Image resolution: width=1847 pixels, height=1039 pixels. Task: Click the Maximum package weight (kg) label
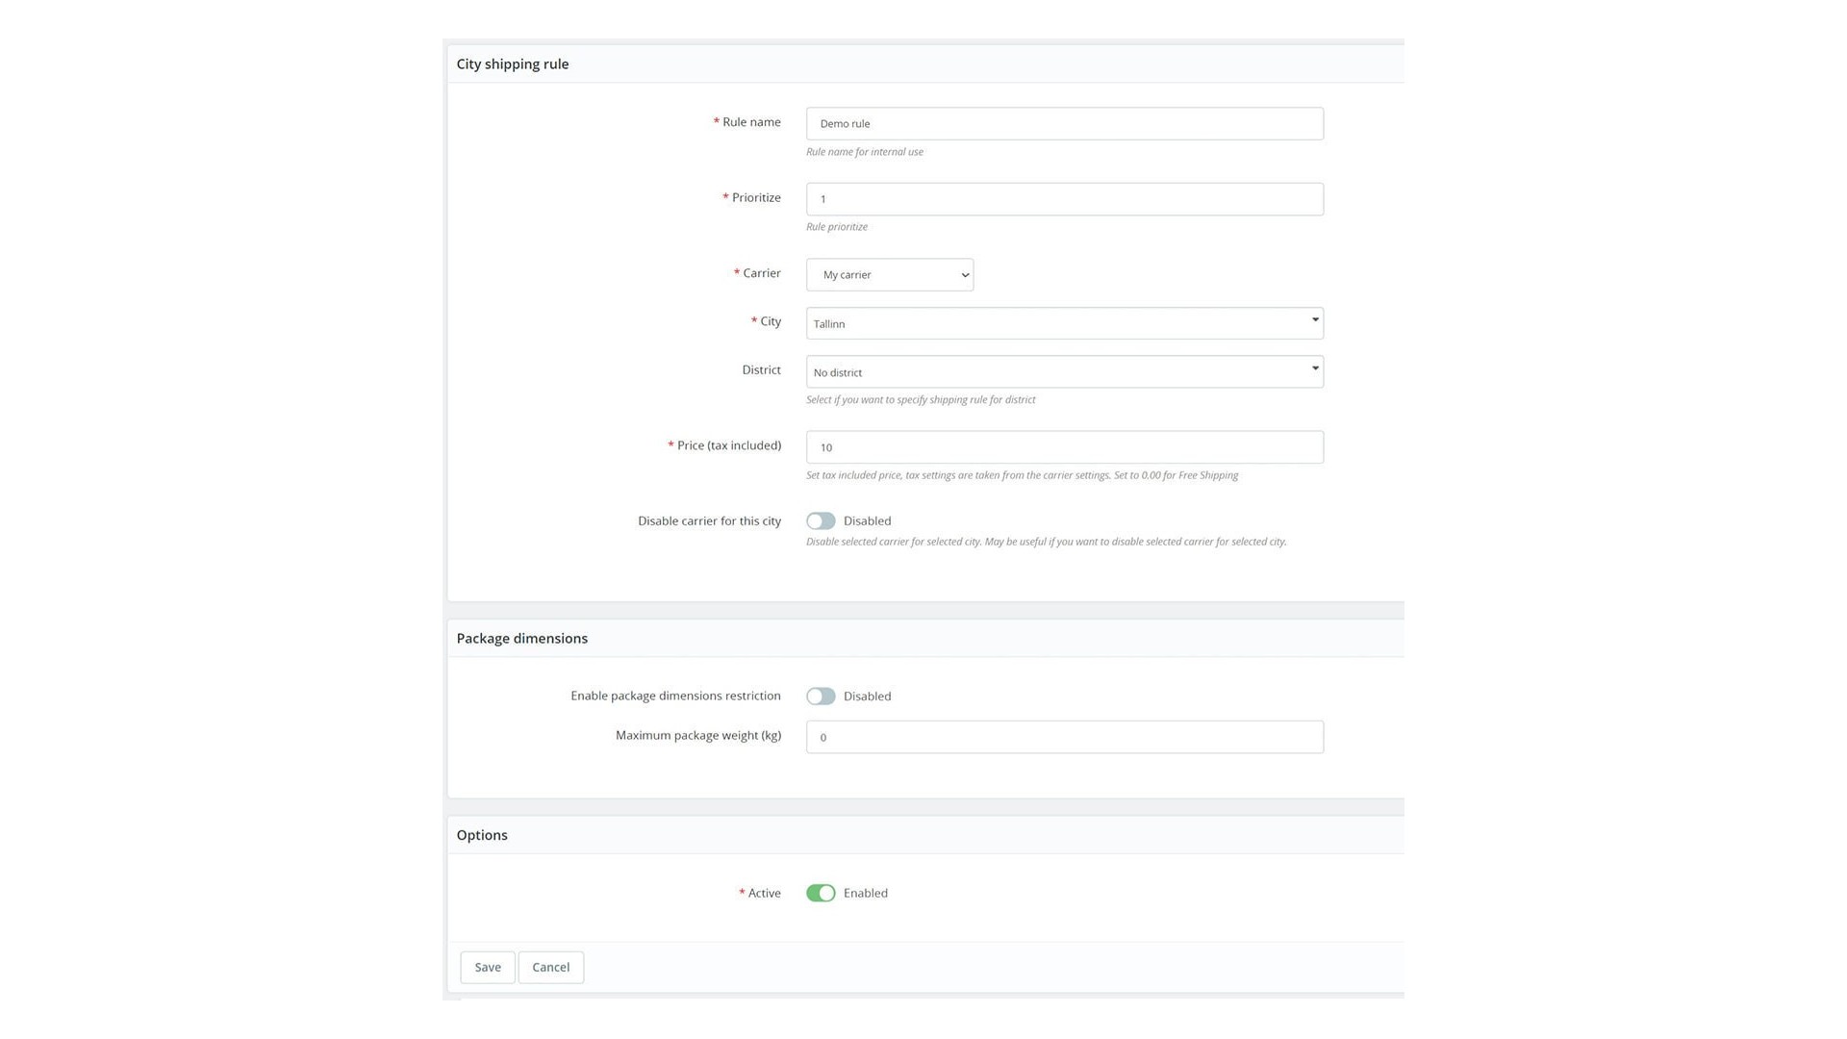pyautogui.click(x=697, y=736)
